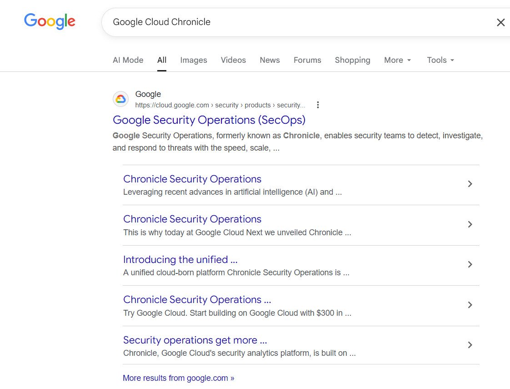This screenshot has width=510, height=389.
Task: Open the chevron on the second Chronicle Security Operations entry
Action: tap(470, 224)
